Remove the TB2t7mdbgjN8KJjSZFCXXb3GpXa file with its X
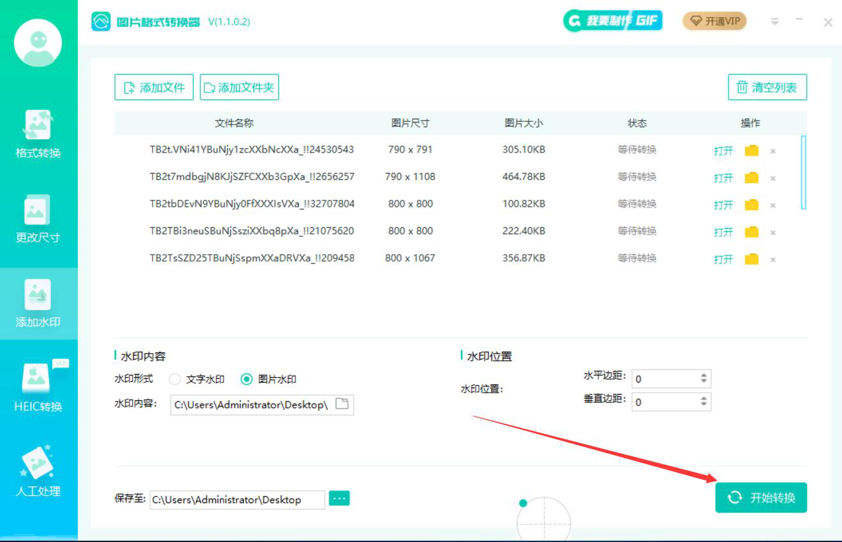Screen dimensions: 842x542 pyautogui.click(x=772, y=178)
